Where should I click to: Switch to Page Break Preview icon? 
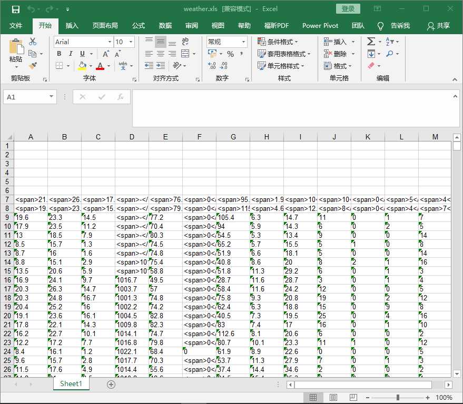(x=353, y=398)
